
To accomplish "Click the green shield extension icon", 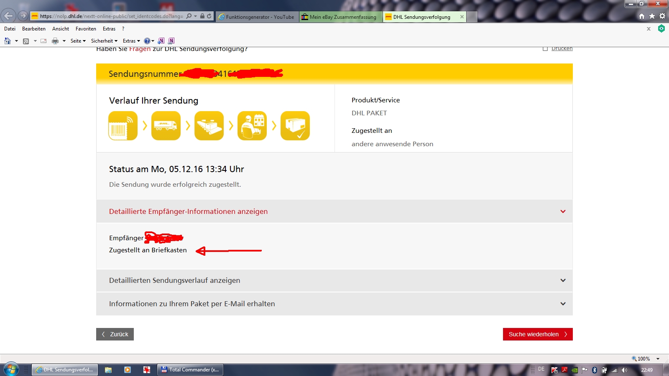I will click(x=661, y=28).
